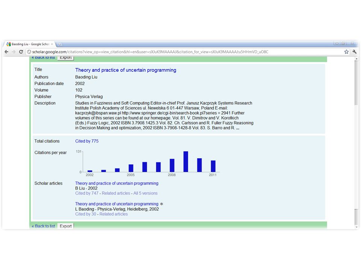Click the Total citations label

(47, 141)
